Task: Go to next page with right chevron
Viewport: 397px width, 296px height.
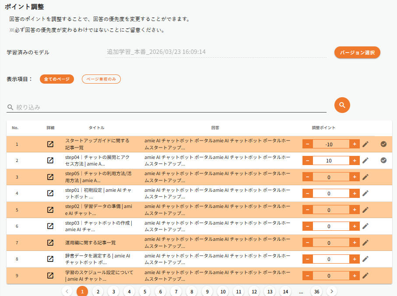Action: (332, 291)
